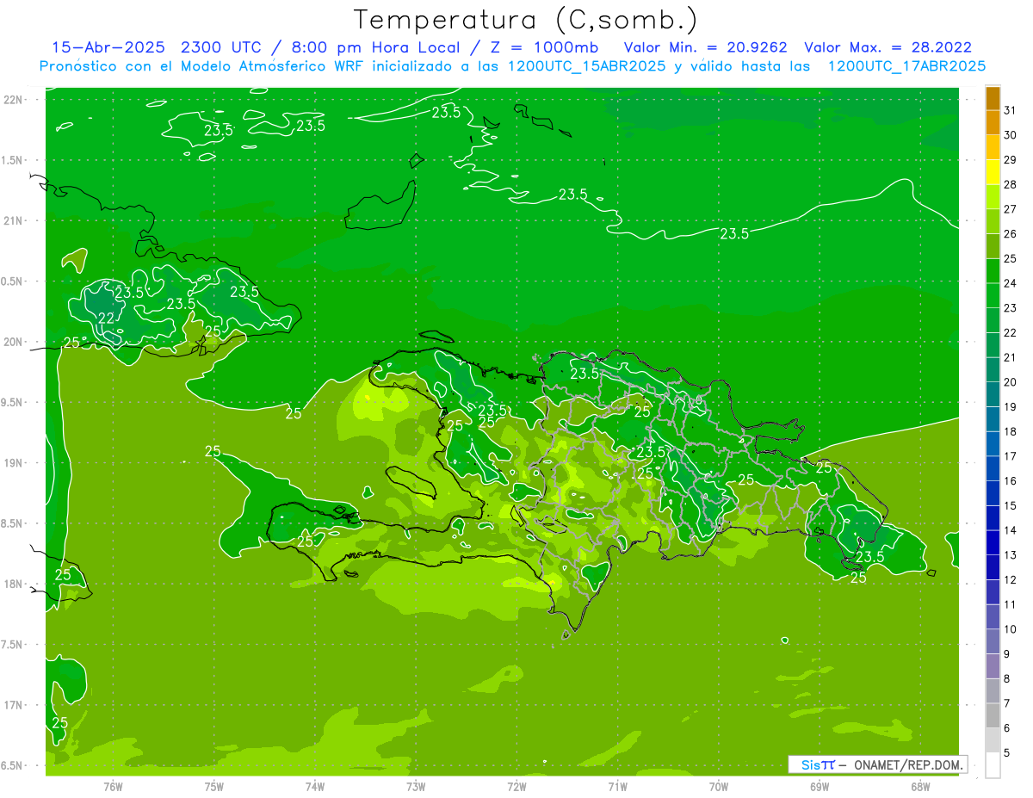Viewport: 1033px width, 798px height.
Task: Click the blue legend band between 14 and 15
Action: (x=993, y=518)
